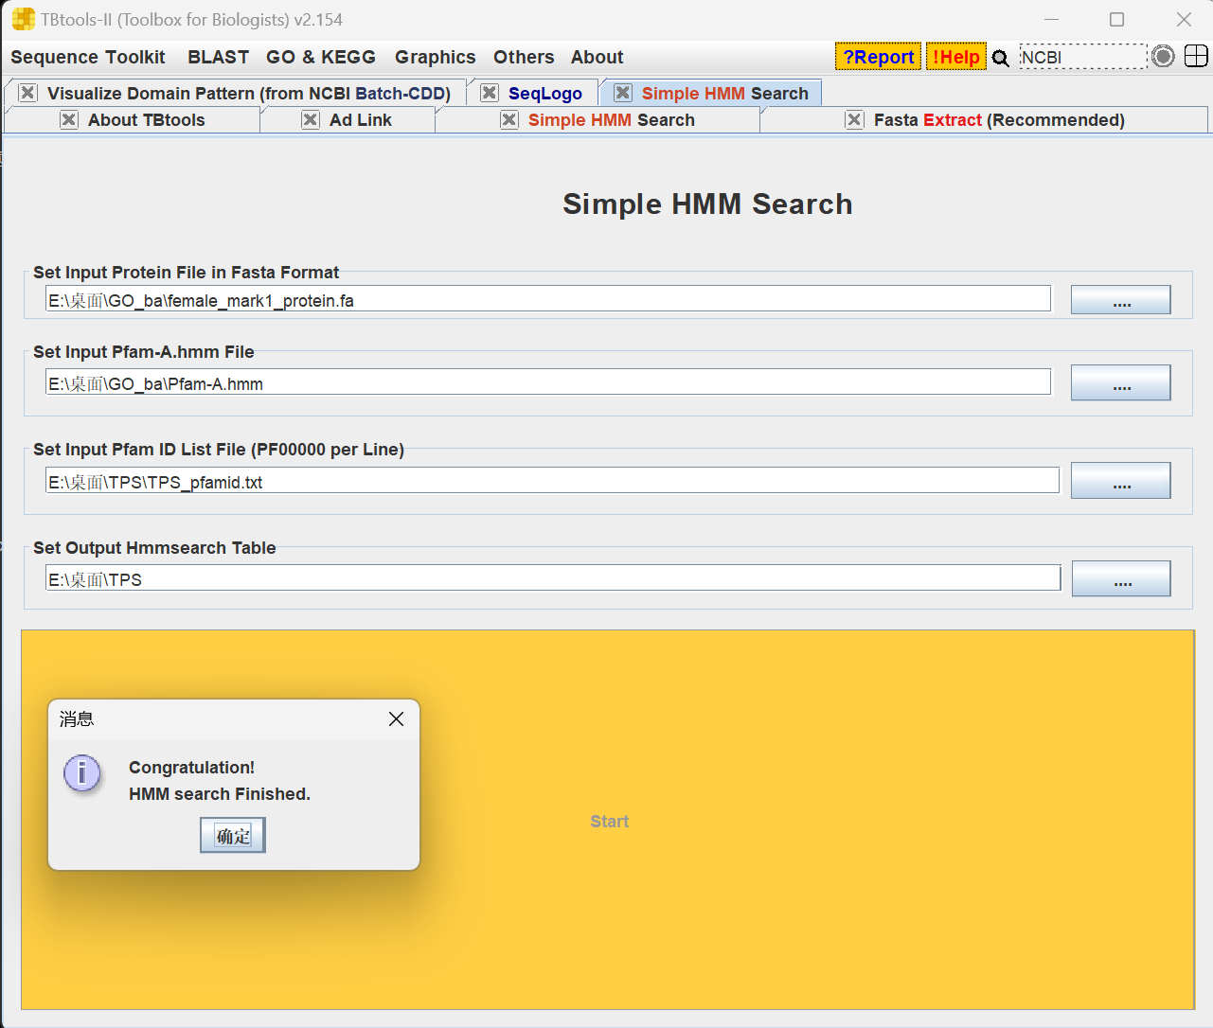Browse for the Pfam-A.hmm file
Viewport: 1213px width, 1028px height.
(x=1121, y=382)
